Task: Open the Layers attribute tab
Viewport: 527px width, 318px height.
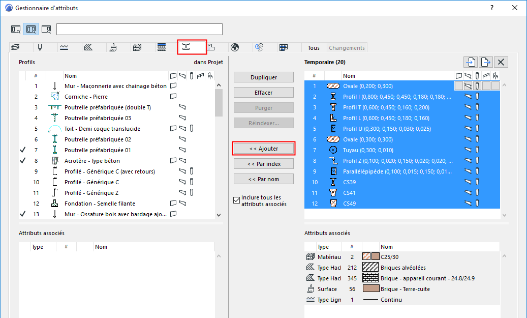Action: pos(15,47)
